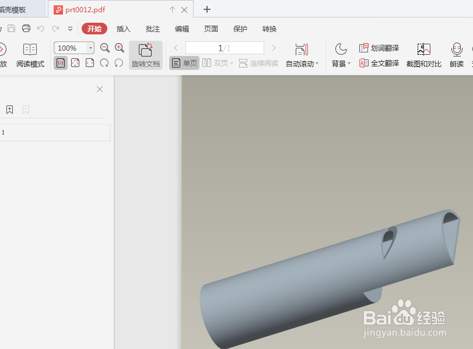Image resolution: width=473 pixels, height=349 pixels.
Task: Undo the last action
Action: [41, 29]
